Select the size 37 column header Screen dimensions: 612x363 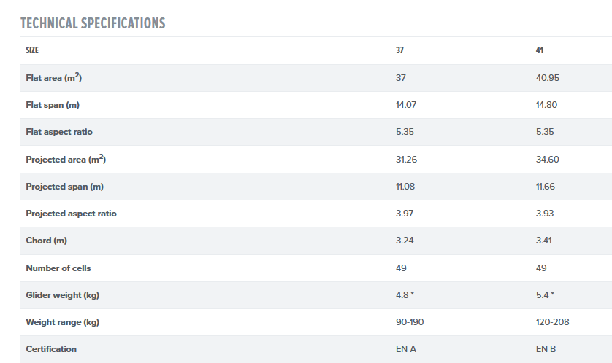(x=399, y=50)
